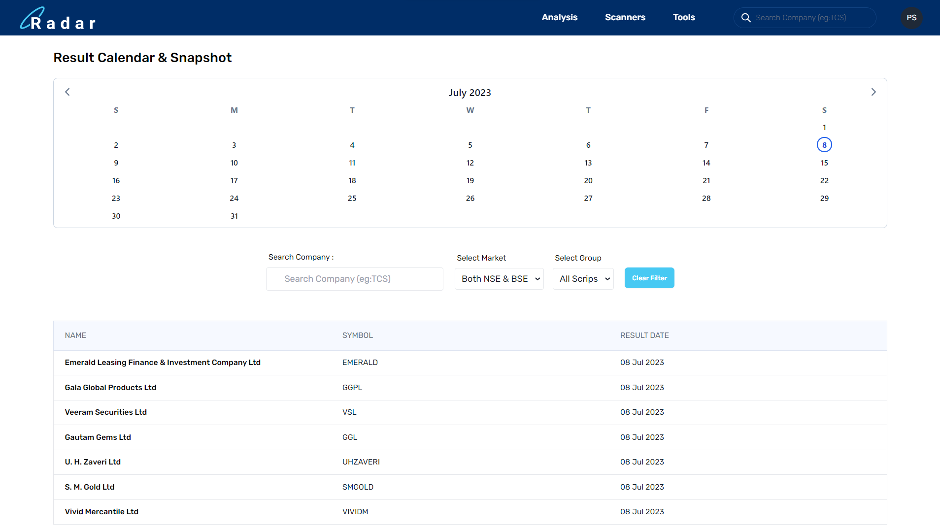Screen dimensions: 940x531
Task: Select July 31 on the calendar
Action: coord(234,216)
